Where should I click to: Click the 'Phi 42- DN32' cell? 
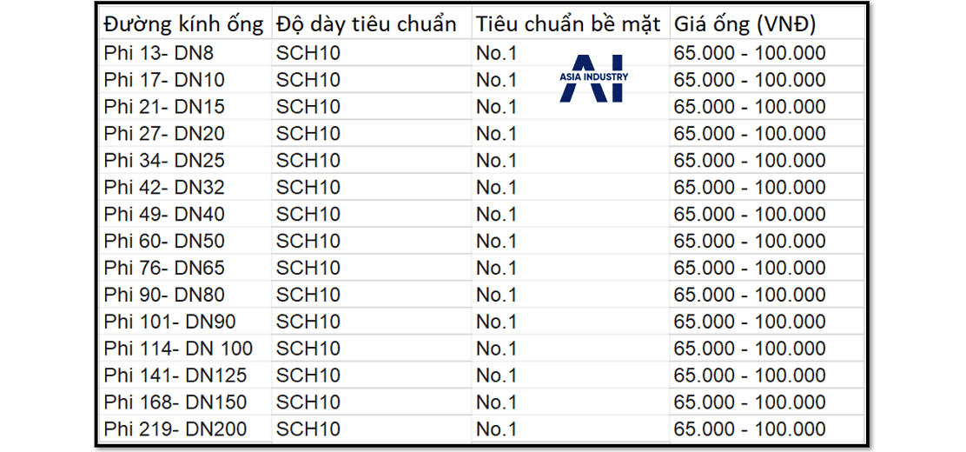(x=164, y=188)
